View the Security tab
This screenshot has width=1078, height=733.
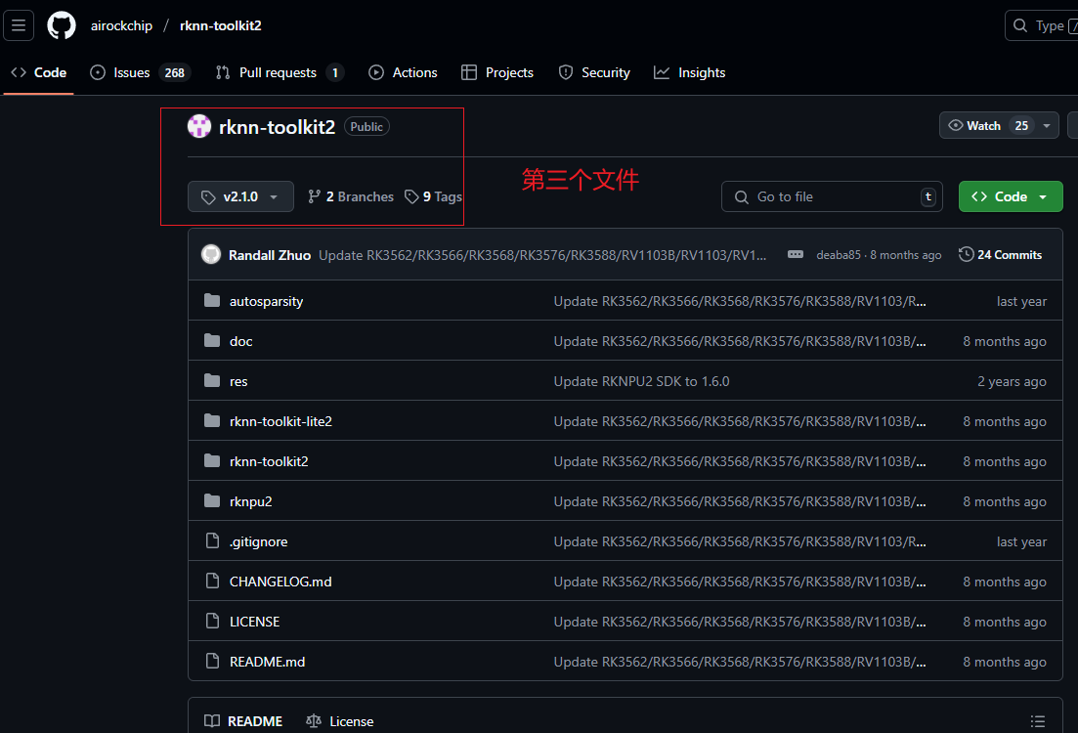point(594,72)
